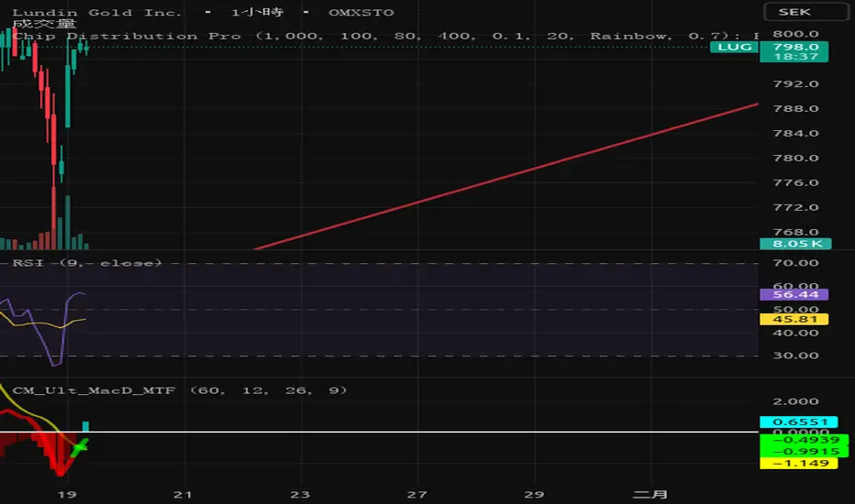
Task: Click the Lundin Gold Inc. symbol title
Action: [x=97, y=12]
